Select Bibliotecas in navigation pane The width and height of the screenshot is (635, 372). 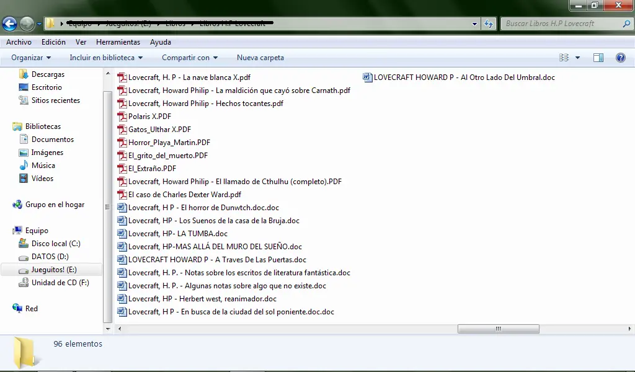point(43,126)
